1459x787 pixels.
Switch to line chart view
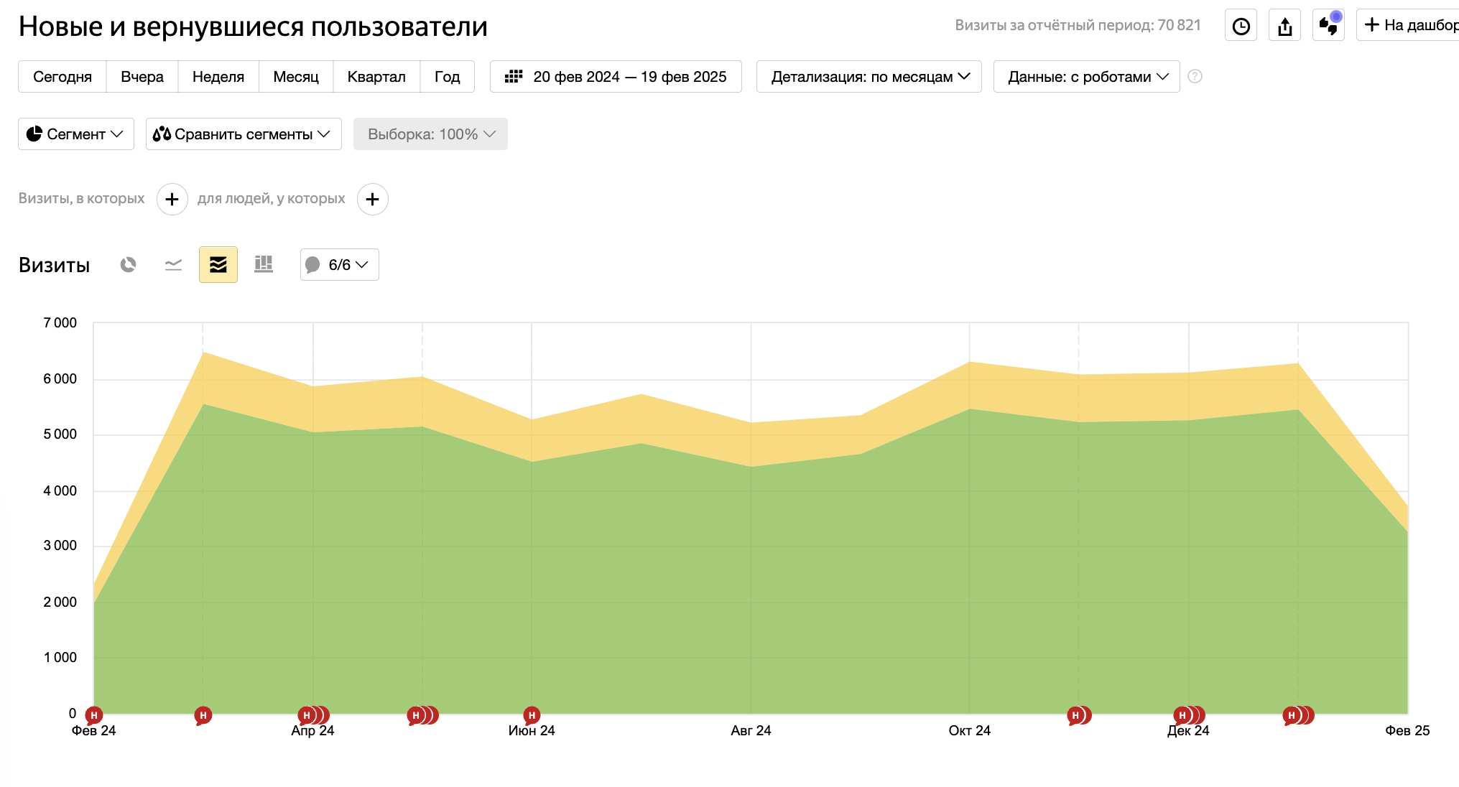(x=173, y=265)
